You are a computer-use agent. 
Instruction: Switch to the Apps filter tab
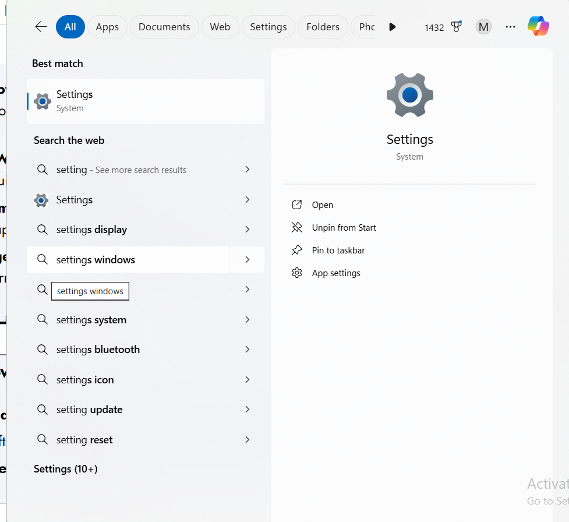click(x=107, y=27)
